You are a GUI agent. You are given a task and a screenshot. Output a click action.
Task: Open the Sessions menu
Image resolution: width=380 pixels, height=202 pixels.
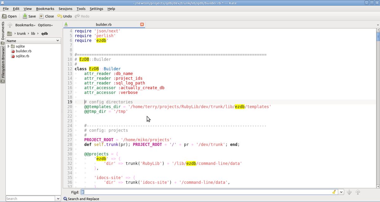(x=66, y=9)
